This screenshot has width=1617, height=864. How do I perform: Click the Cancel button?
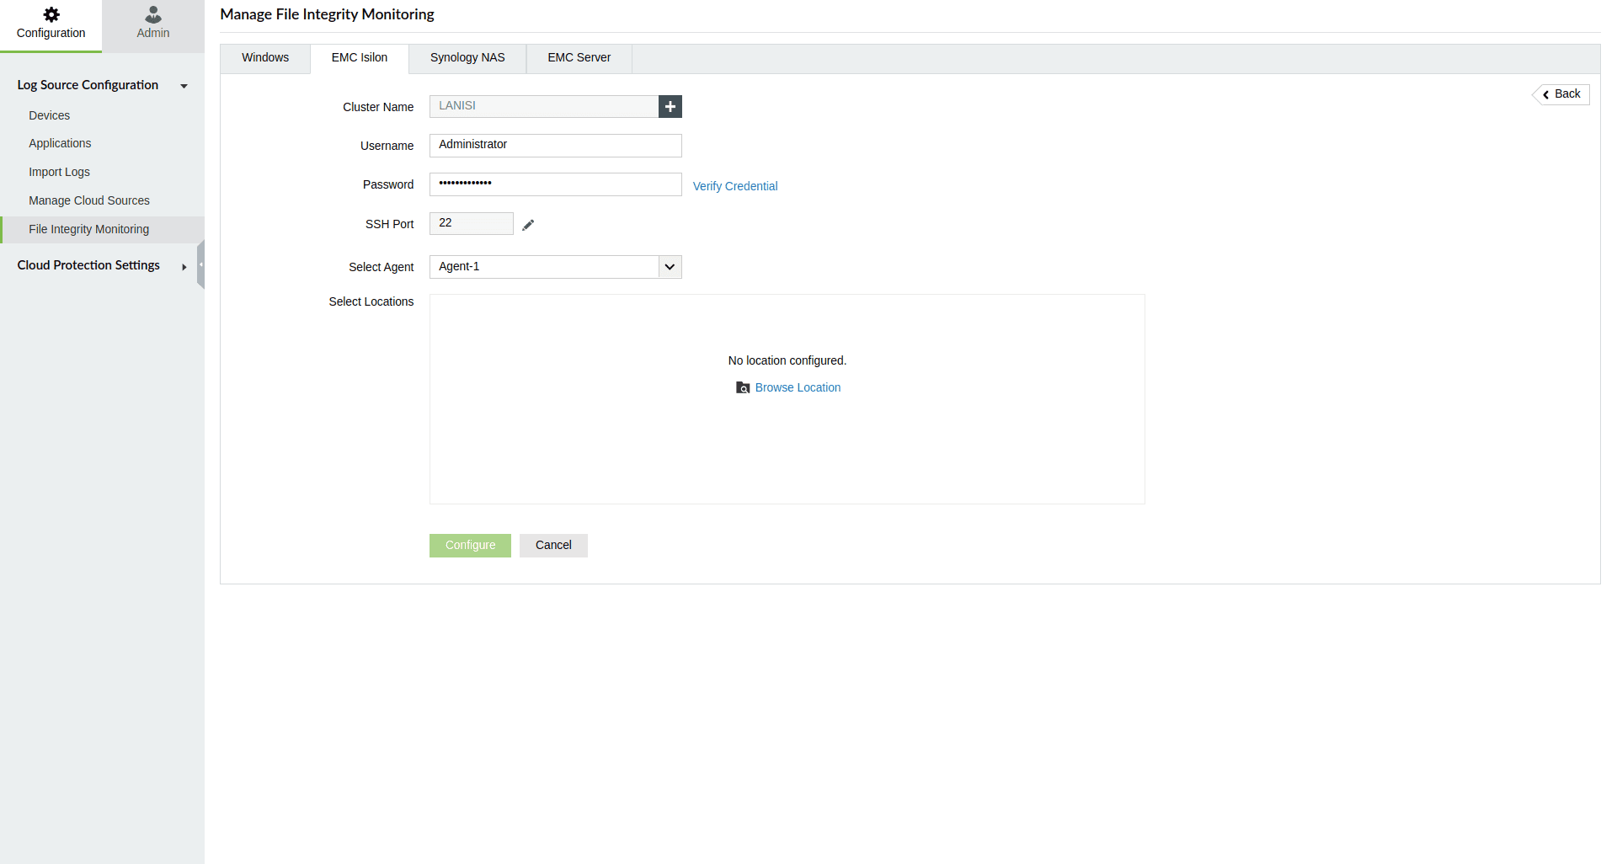(553, 545)
